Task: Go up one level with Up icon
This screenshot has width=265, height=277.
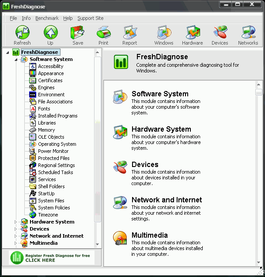Action: point(50,32)
